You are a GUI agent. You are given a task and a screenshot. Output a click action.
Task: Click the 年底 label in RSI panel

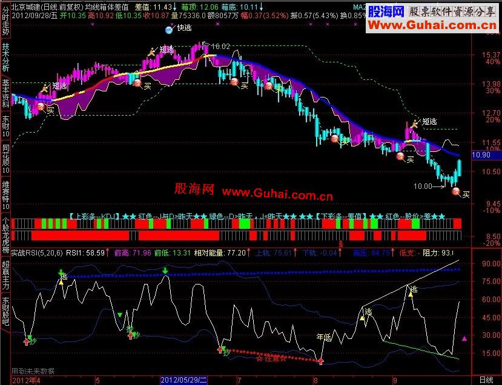coord(324,337)
